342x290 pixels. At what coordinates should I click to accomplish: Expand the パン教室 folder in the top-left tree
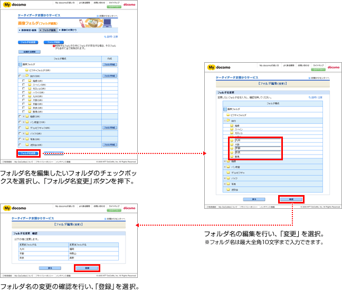click(x=23, y=122)
